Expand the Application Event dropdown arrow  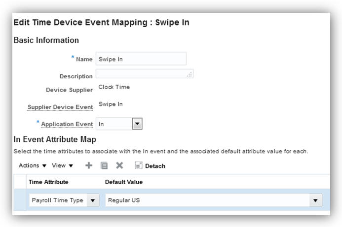(137, 124)
